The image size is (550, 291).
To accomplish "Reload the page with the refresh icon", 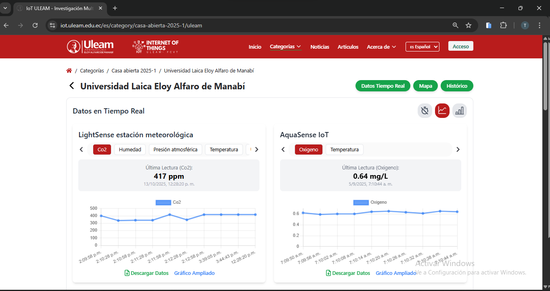I will pos(35,25).
